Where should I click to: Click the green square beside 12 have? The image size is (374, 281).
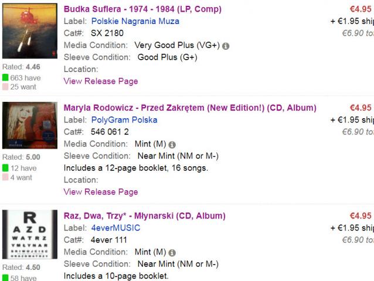click(5, 169)
